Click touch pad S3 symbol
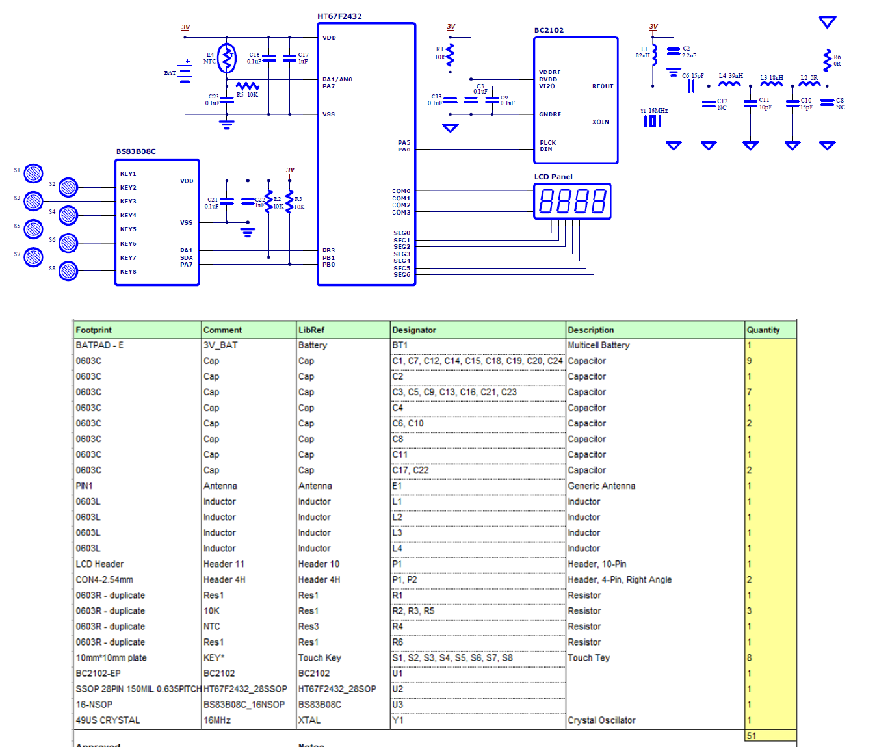The width and height of the screenshot is (877, 747). pyautogui.click(x=33, y=202)
